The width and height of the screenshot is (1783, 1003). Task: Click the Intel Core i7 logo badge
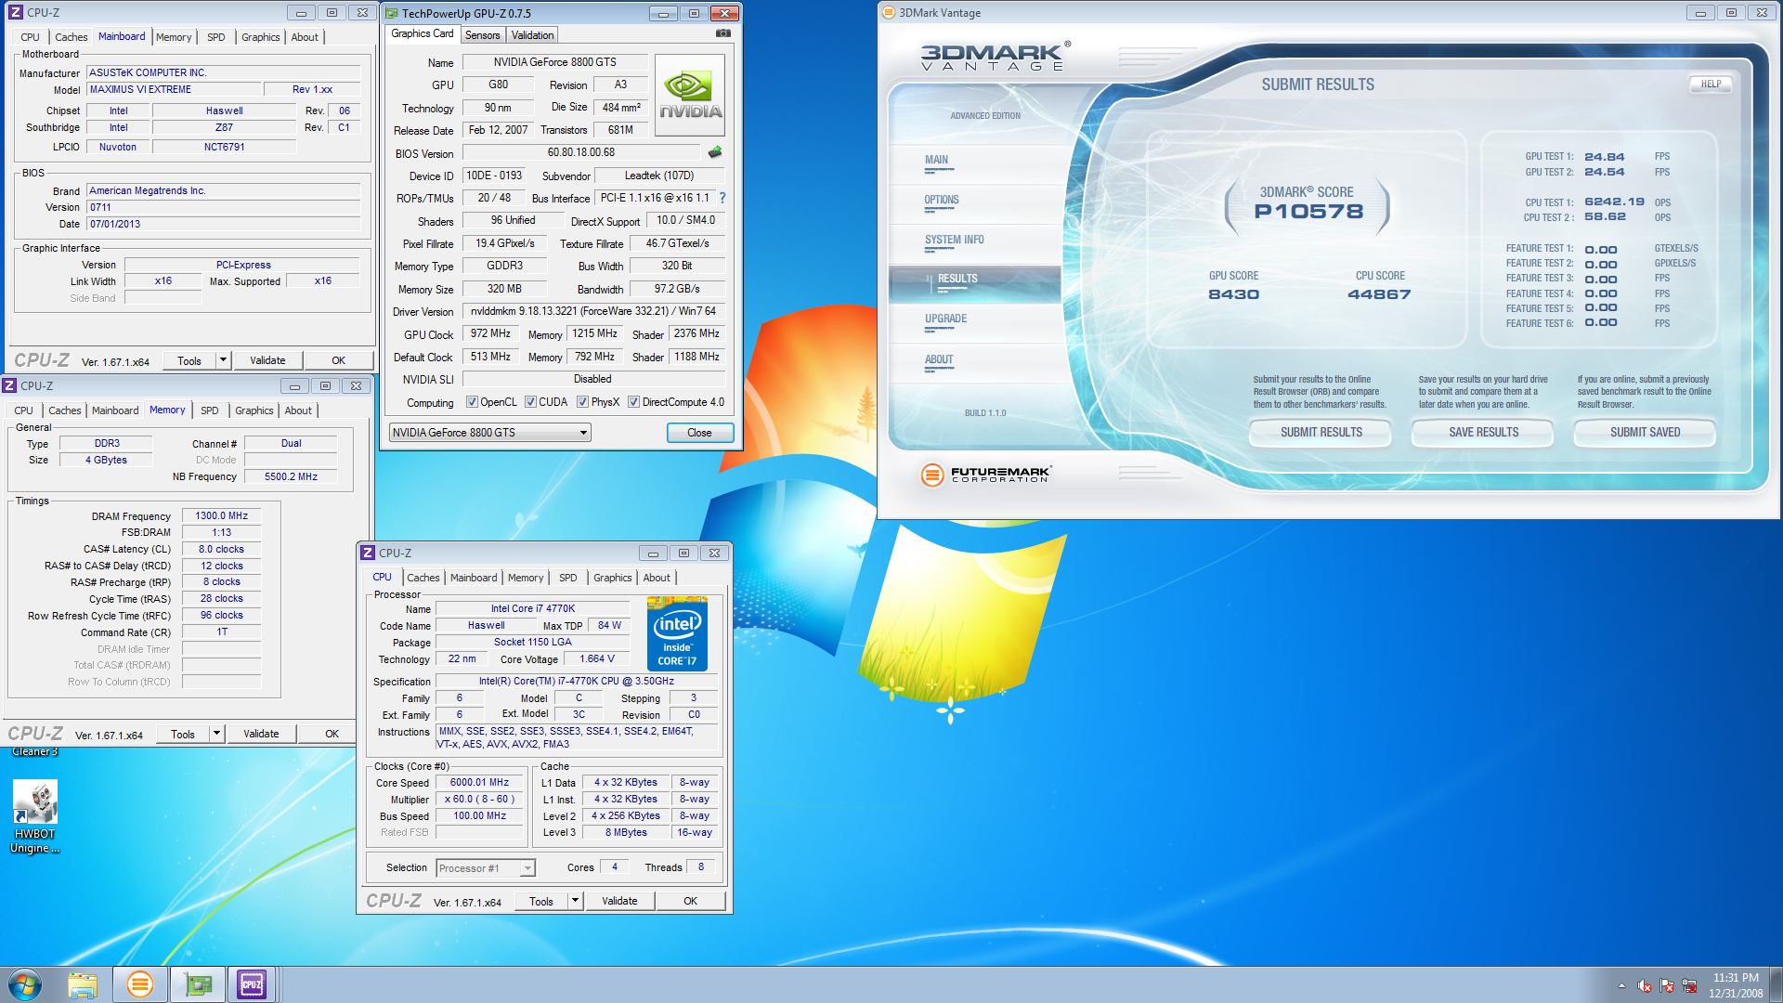point(677,634)
